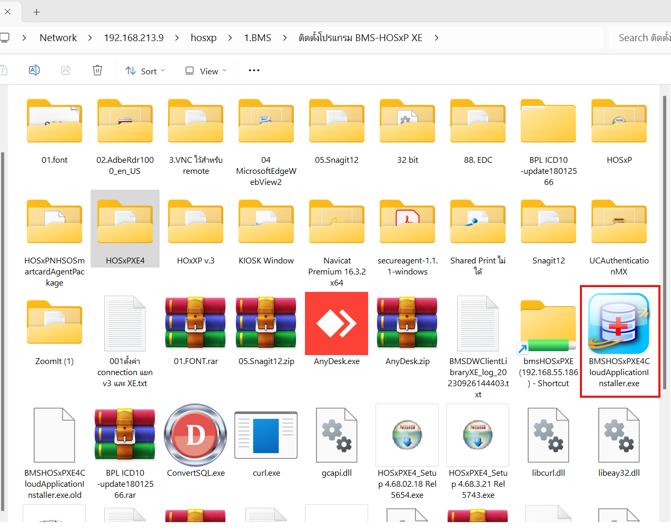
Task: Select BMSHOSxPXE4CloudApplicationInstaller.exe
Action: click(619, 341)
